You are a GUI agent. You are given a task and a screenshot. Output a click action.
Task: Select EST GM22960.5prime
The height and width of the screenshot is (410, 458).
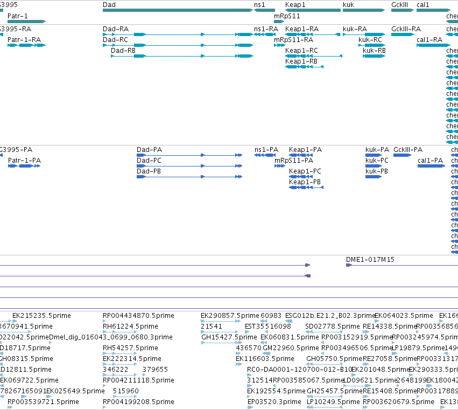tap(291, 348)
